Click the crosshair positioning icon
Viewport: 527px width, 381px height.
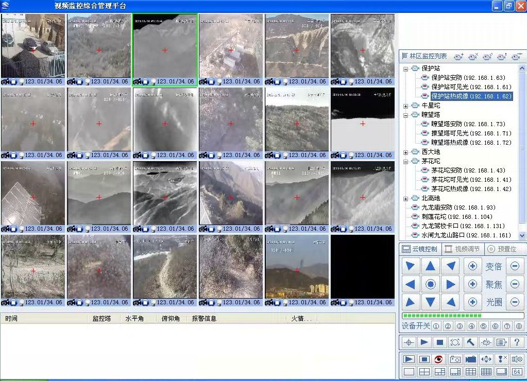click(409, 342)
